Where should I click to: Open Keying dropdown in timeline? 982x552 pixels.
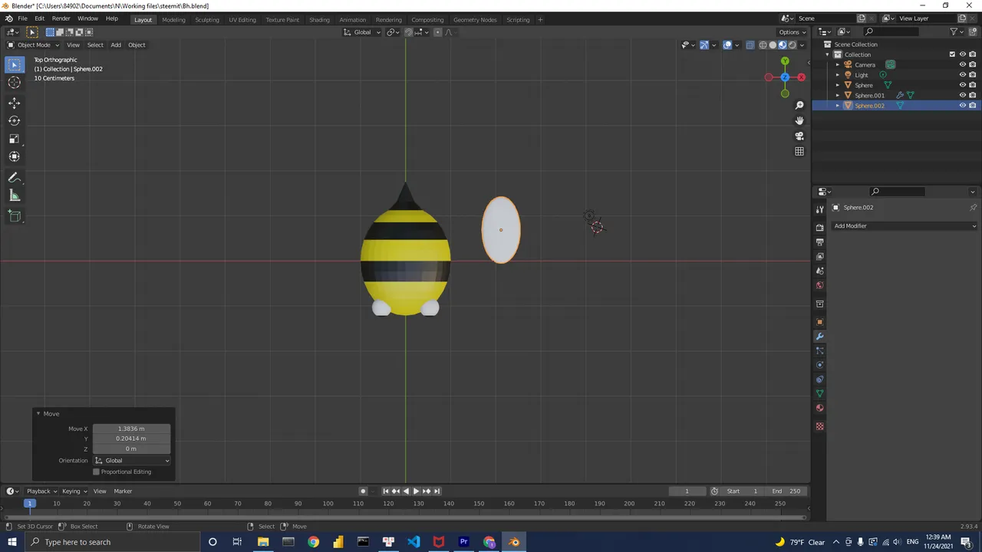tap(74, 491)
